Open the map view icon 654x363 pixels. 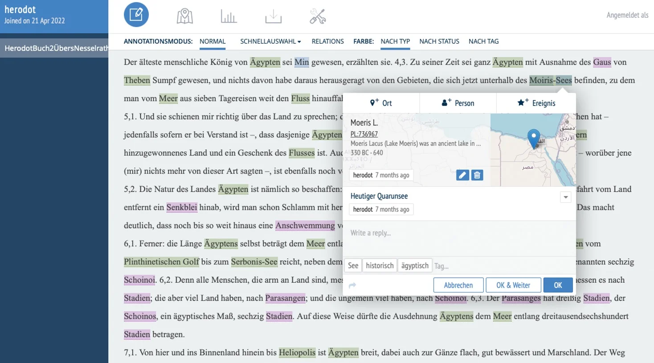click(x=184, y=16)
